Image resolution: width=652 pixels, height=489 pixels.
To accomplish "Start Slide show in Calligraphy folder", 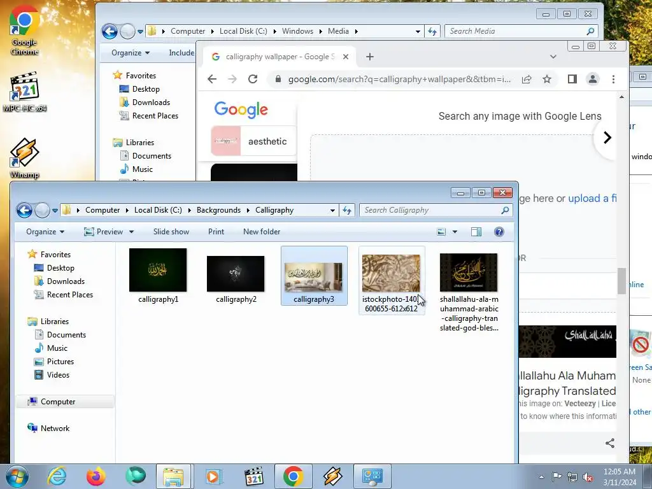I will click(171, 232).
